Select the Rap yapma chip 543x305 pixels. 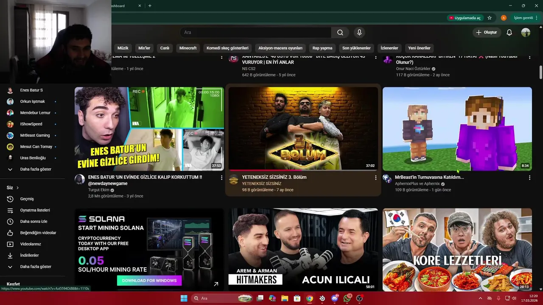point(322,48)
